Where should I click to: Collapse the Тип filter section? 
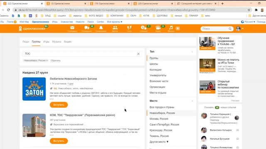tap(192, 52)
